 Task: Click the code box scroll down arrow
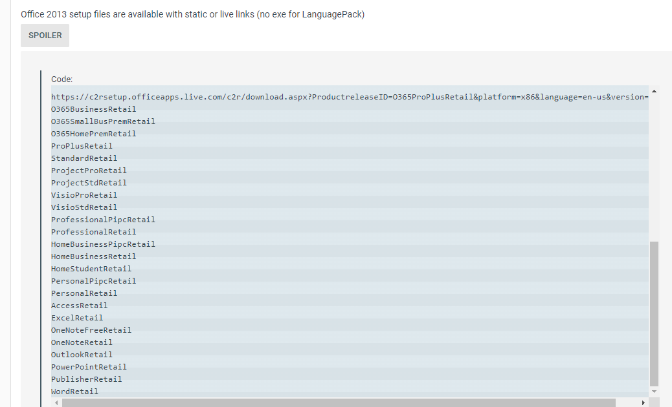pyautogui.click(x=654, y=391)
